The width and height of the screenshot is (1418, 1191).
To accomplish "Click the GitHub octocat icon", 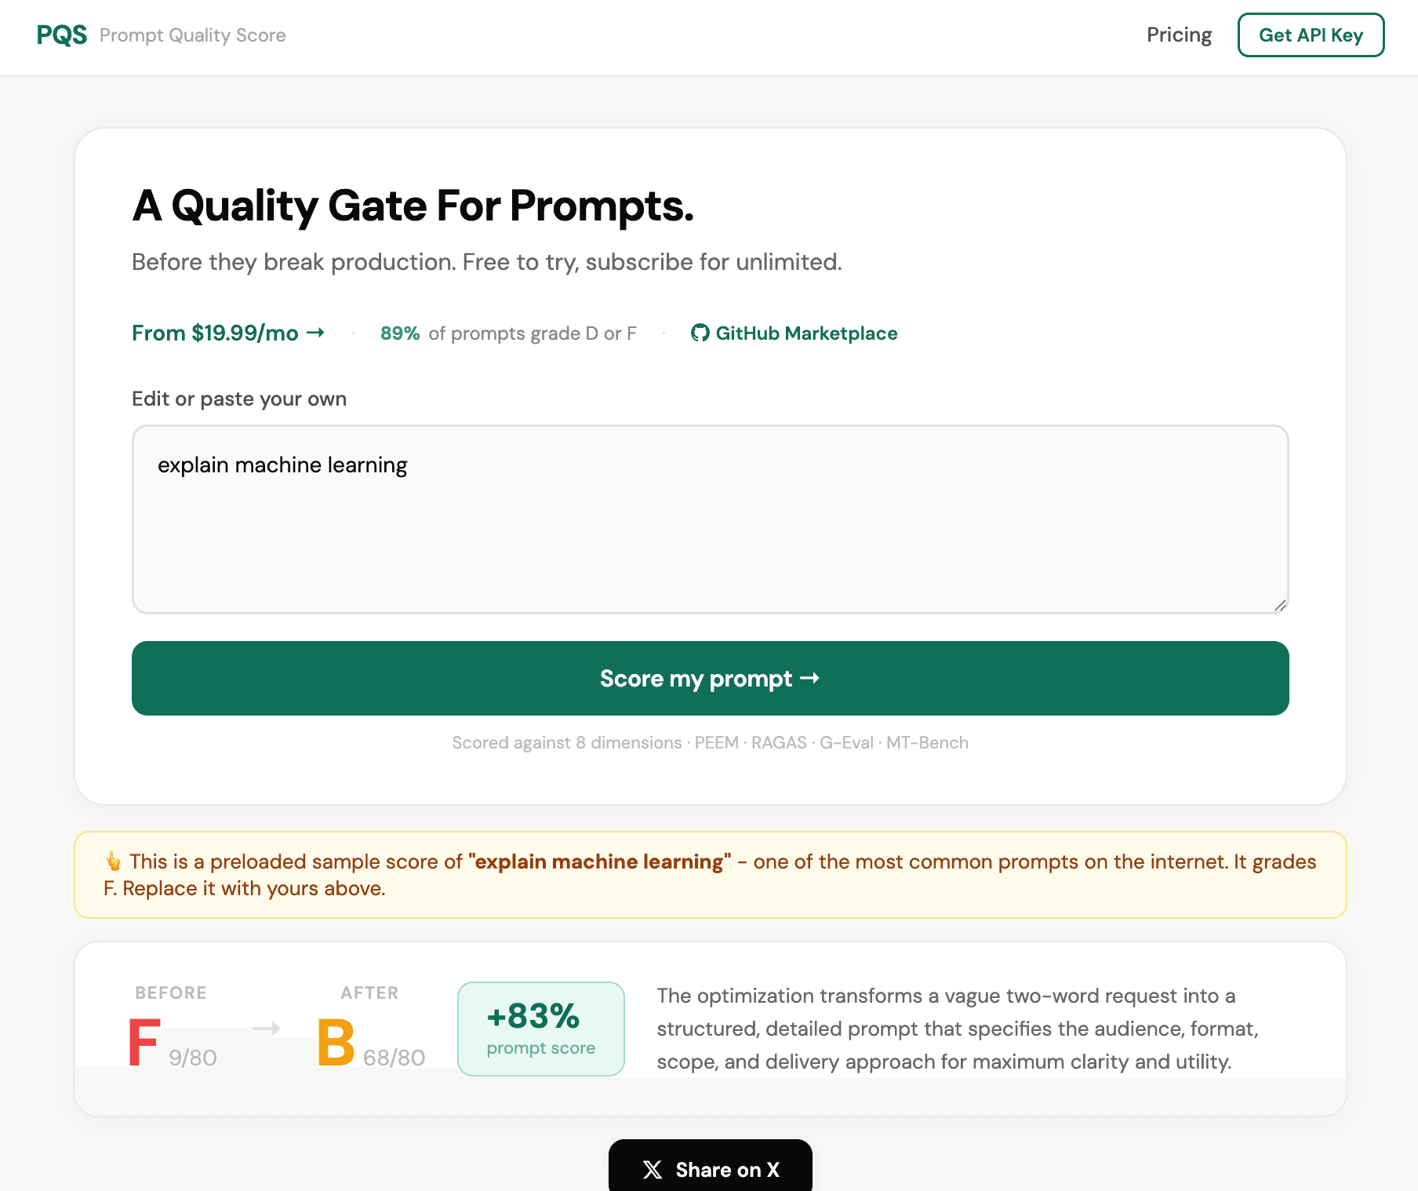I will click(x=700, y=333).
